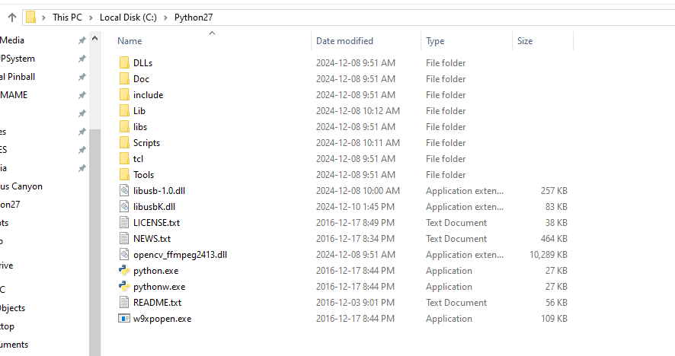Select the Objects item in sidebar
Viewport: 675px width, 356px height.
pyautogui.click(x=12, y=308)
